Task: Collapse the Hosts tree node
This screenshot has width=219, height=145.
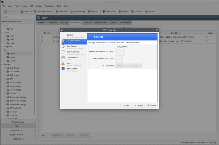Action: [2, 32]
